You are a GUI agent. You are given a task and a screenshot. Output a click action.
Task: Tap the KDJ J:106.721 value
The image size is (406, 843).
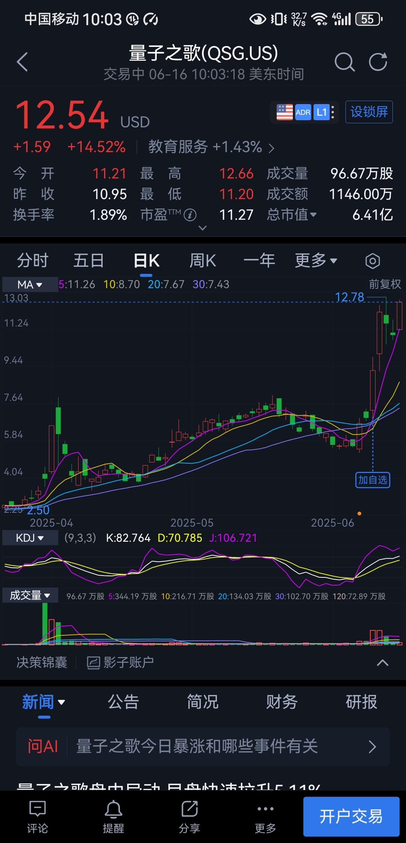tap(233, 538)
